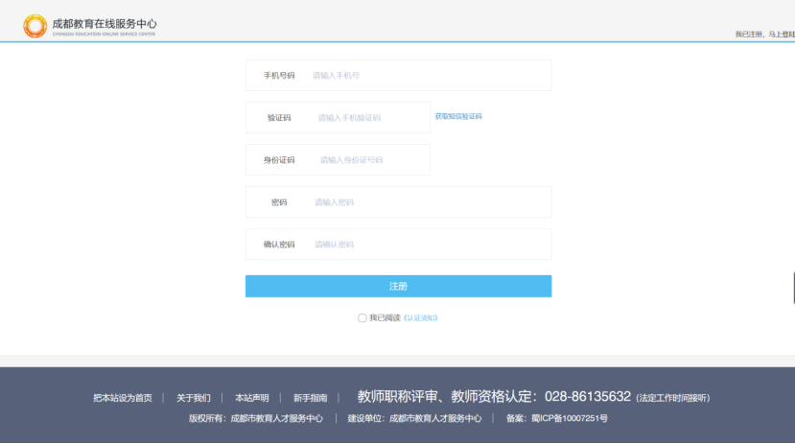This screenshot has width=795, height=444.
Task: Open the 本站声明 footer link
Action: tap(251, 398)
